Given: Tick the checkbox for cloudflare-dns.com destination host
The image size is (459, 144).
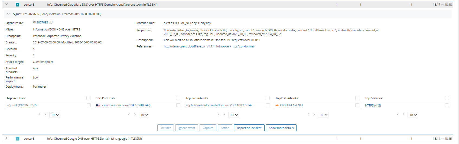Looking at the screenshot, I should click(x=178, y=105).
